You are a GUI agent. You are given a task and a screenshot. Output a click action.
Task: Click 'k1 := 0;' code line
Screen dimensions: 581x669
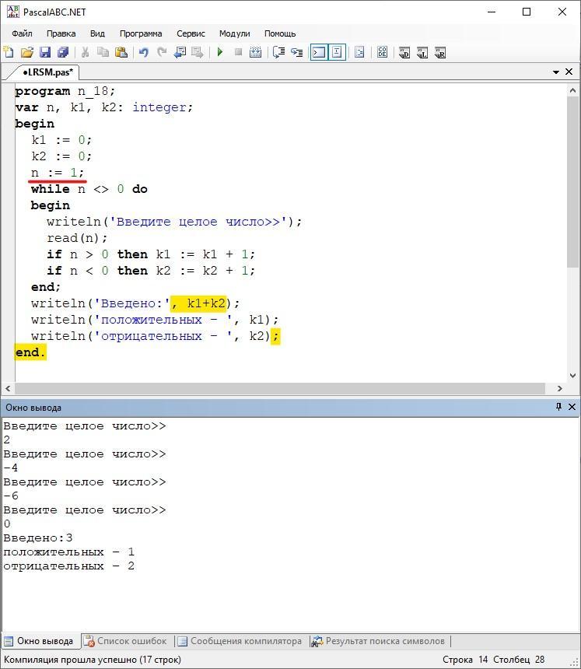(x=61, y=140)
